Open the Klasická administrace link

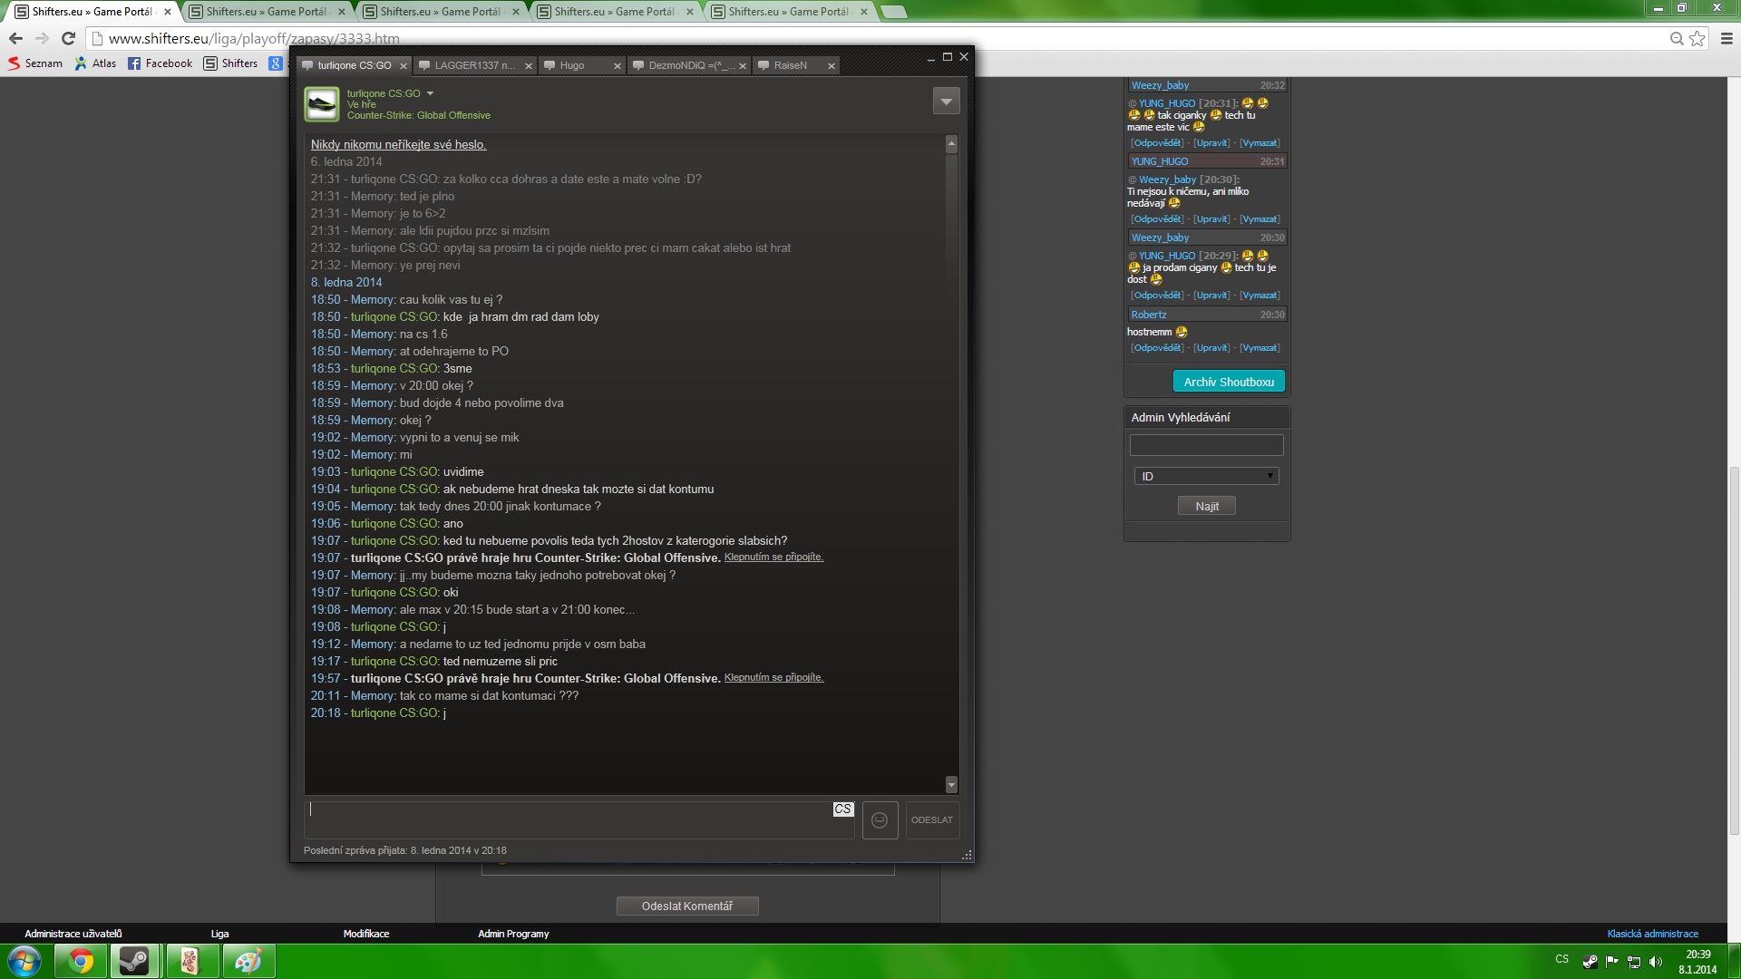pyautogui.click(x=1652, y=934)
